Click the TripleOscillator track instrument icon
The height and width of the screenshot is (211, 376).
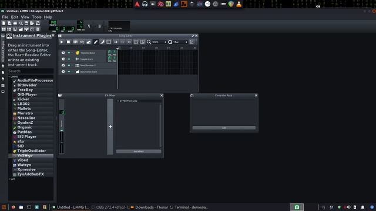pyautogui.click(x=78, y=53)
